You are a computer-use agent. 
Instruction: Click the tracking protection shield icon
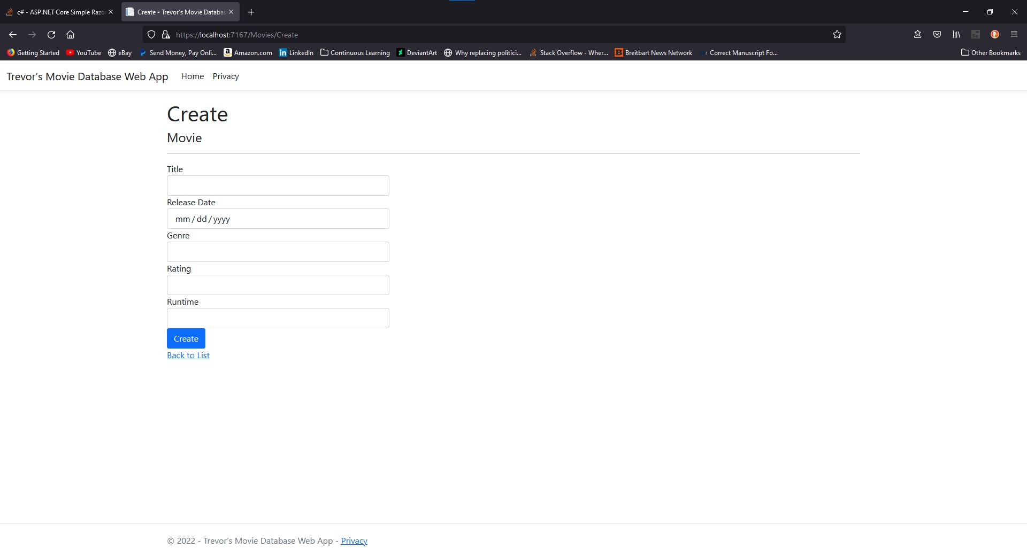[151, 35]
